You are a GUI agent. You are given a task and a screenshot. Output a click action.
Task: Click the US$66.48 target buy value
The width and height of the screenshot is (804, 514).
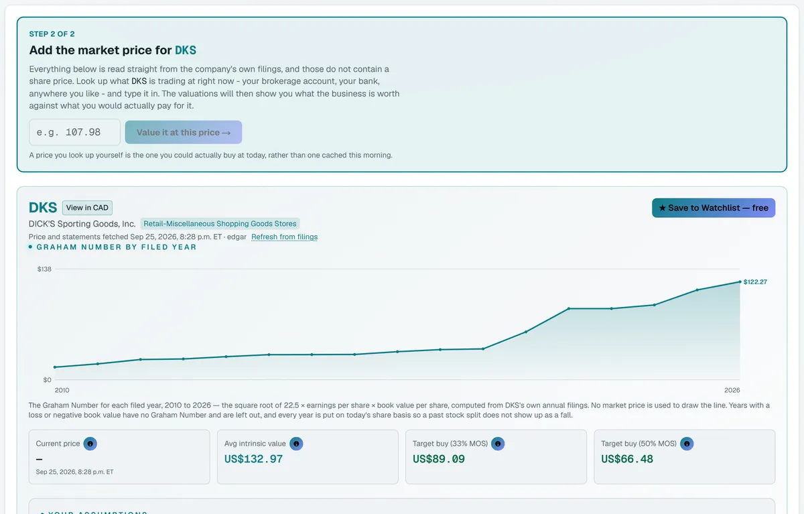point(627,459)
